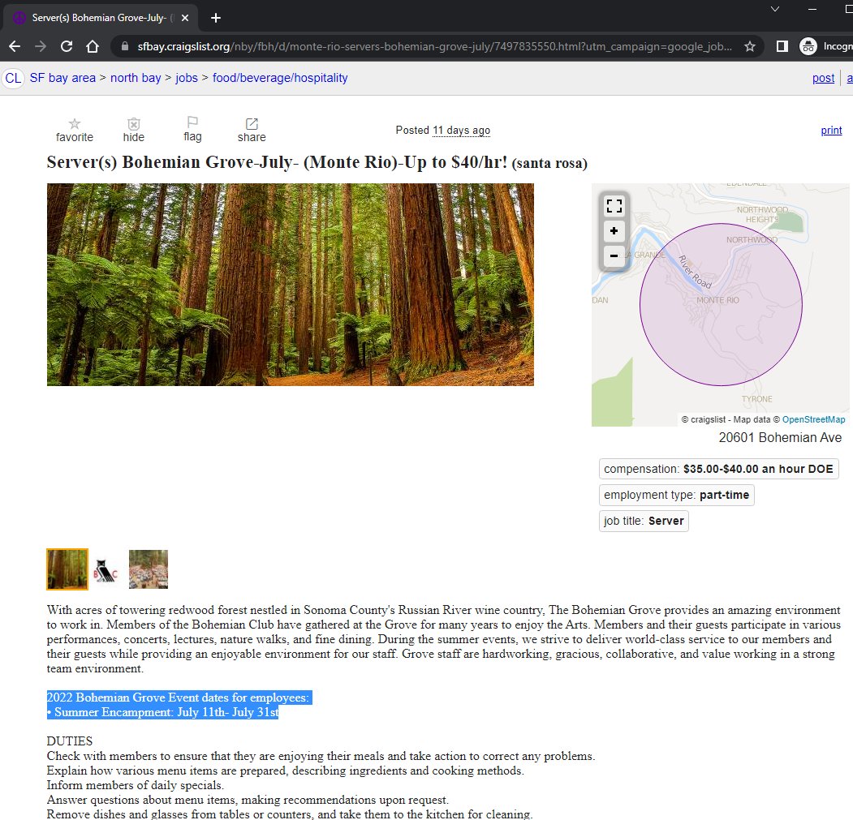853x820 pixels.
Task: Select the third dining crowd thumbnail
Action: point(149,569)
